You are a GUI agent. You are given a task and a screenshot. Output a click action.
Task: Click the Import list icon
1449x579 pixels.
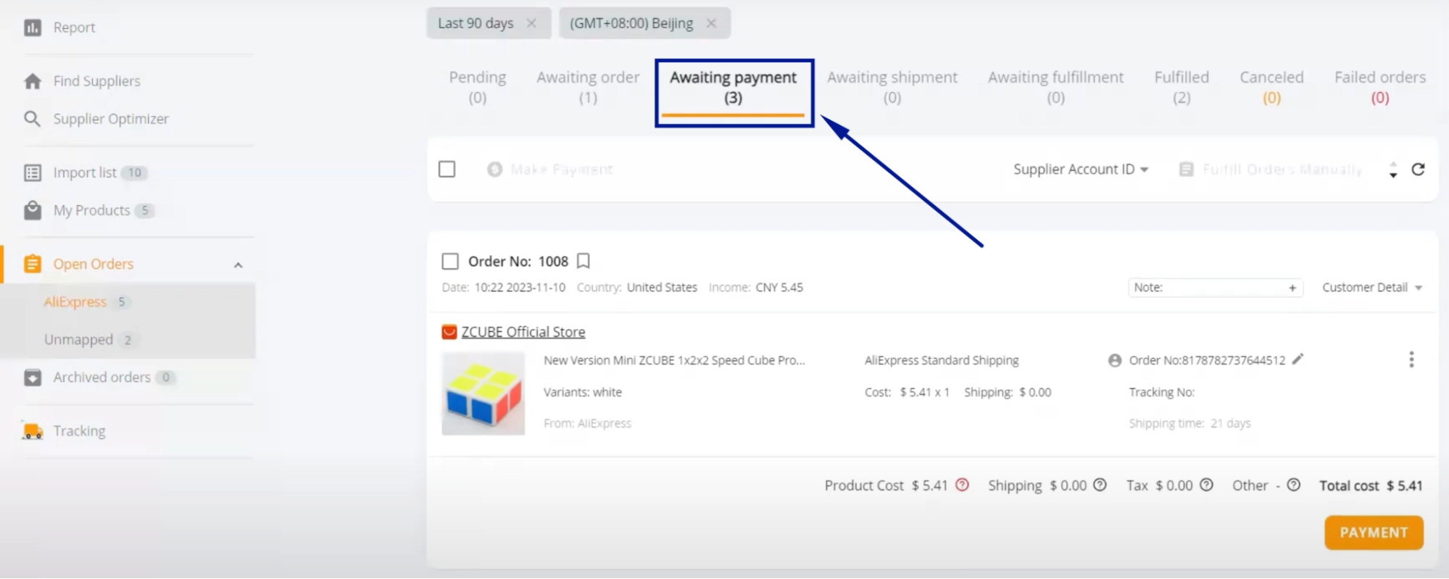click(x=33, y=172)
